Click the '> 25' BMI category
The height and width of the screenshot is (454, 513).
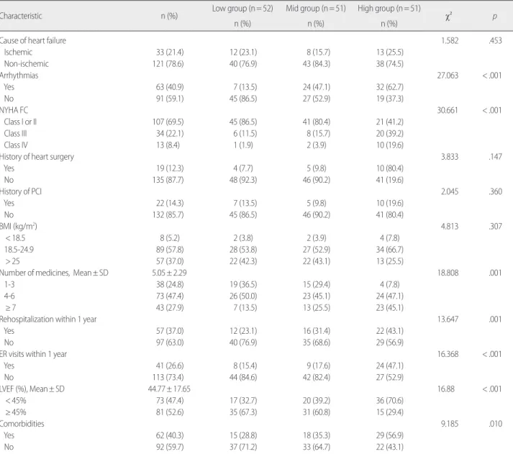click(12, 261)
